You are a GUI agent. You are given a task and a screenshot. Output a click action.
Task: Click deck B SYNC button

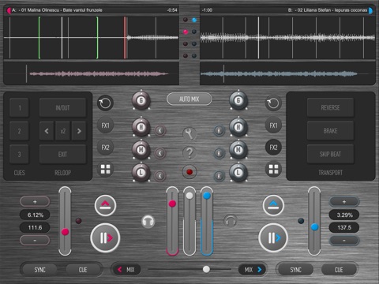click(295, 270)
